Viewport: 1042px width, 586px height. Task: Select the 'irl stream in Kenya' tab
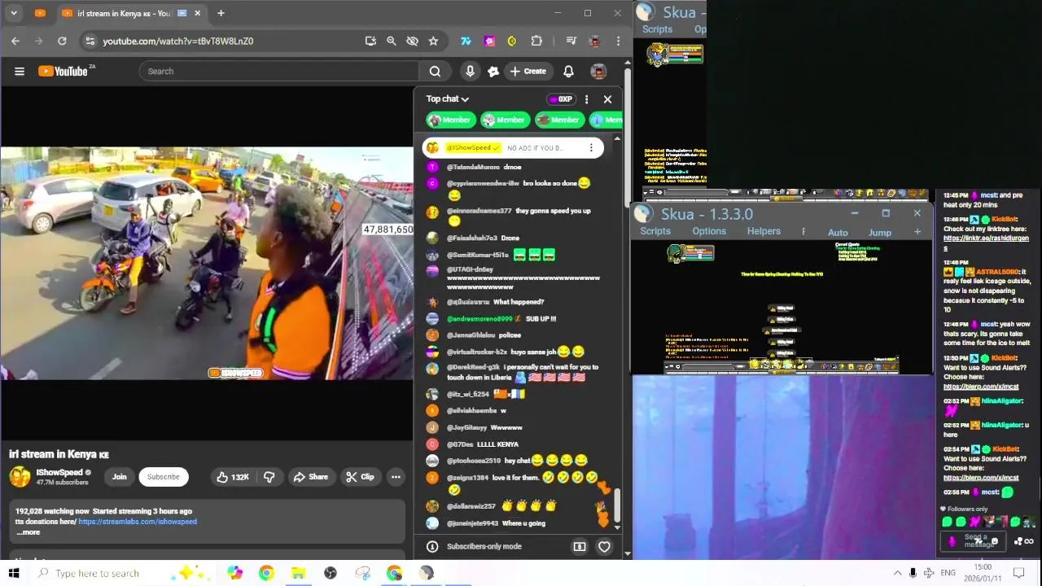pyautogui.click(x=130, y=13)
